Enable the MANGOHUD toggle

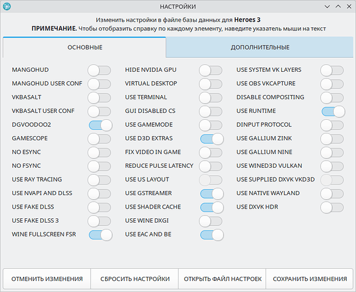point(99,70)
